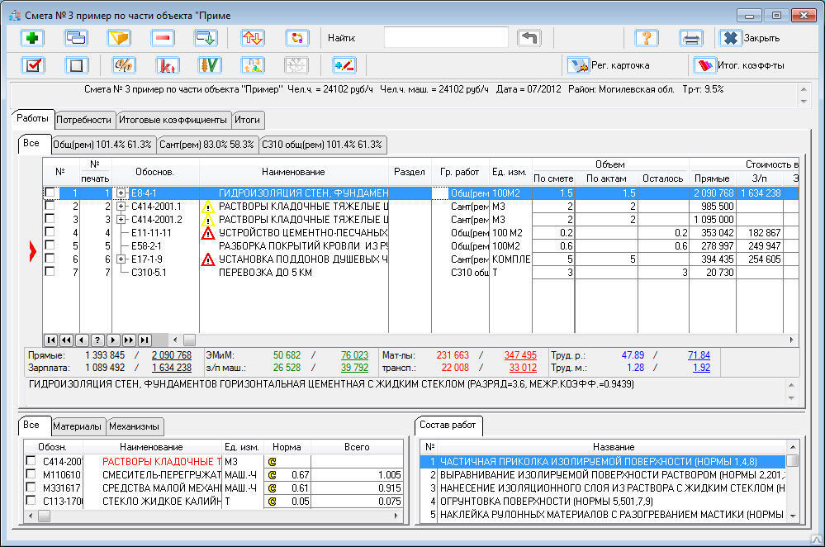Click the question mark help icon
Viewport: 825px width, 547px height.
(x=646, y=38)
